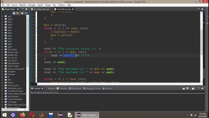Click the Windows Start button

tap(4, 115)
